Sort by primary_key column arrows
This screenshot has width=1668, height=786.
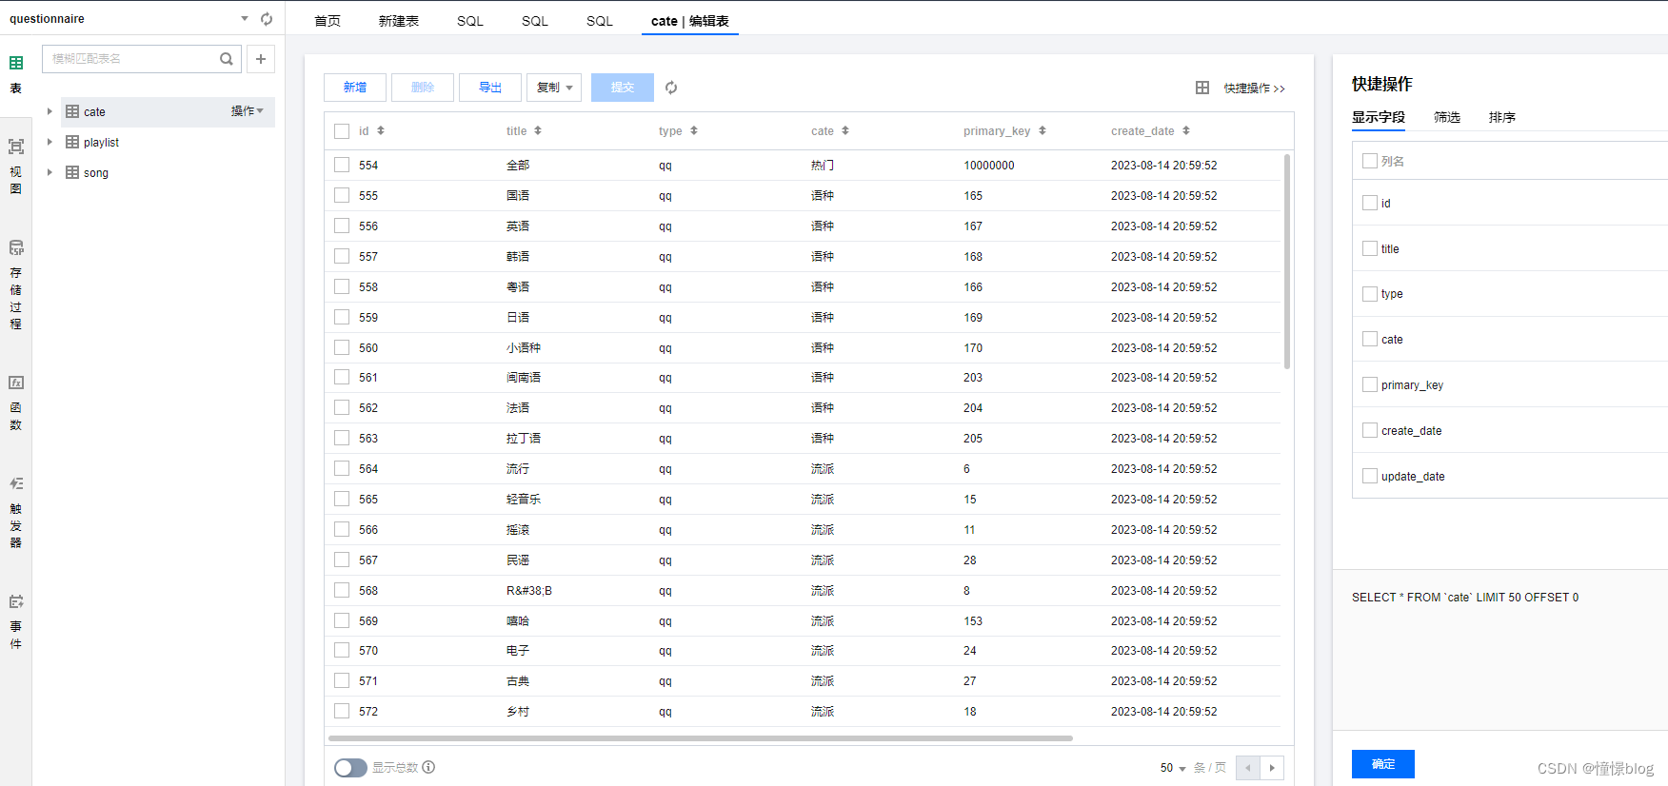pyautogui.click(x=1042, y=130)
